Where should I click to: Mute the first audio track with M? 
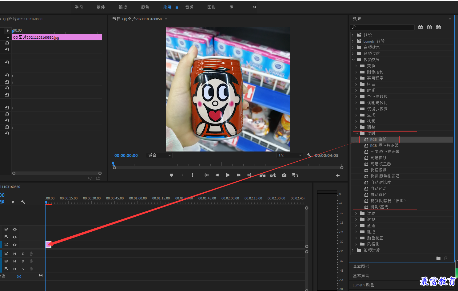pyautogui.click(x=14, y=254)
